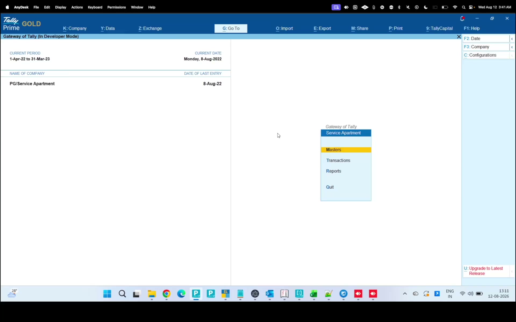Viewport: 516px width, 322px height.
Task: Select Masters in Gateway of Tally
Action: click(x=346, y=150)
